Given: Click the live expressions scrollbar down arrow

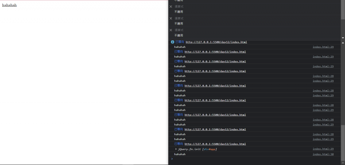Looking at the screenshot, I should coord(343,38).
